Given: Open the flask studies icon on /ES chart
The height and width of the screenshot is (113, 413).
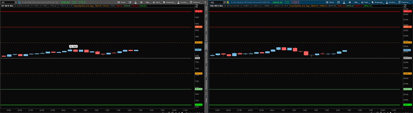Looking at the screenshot, I should pyautogui.click(x=136, y=2).
